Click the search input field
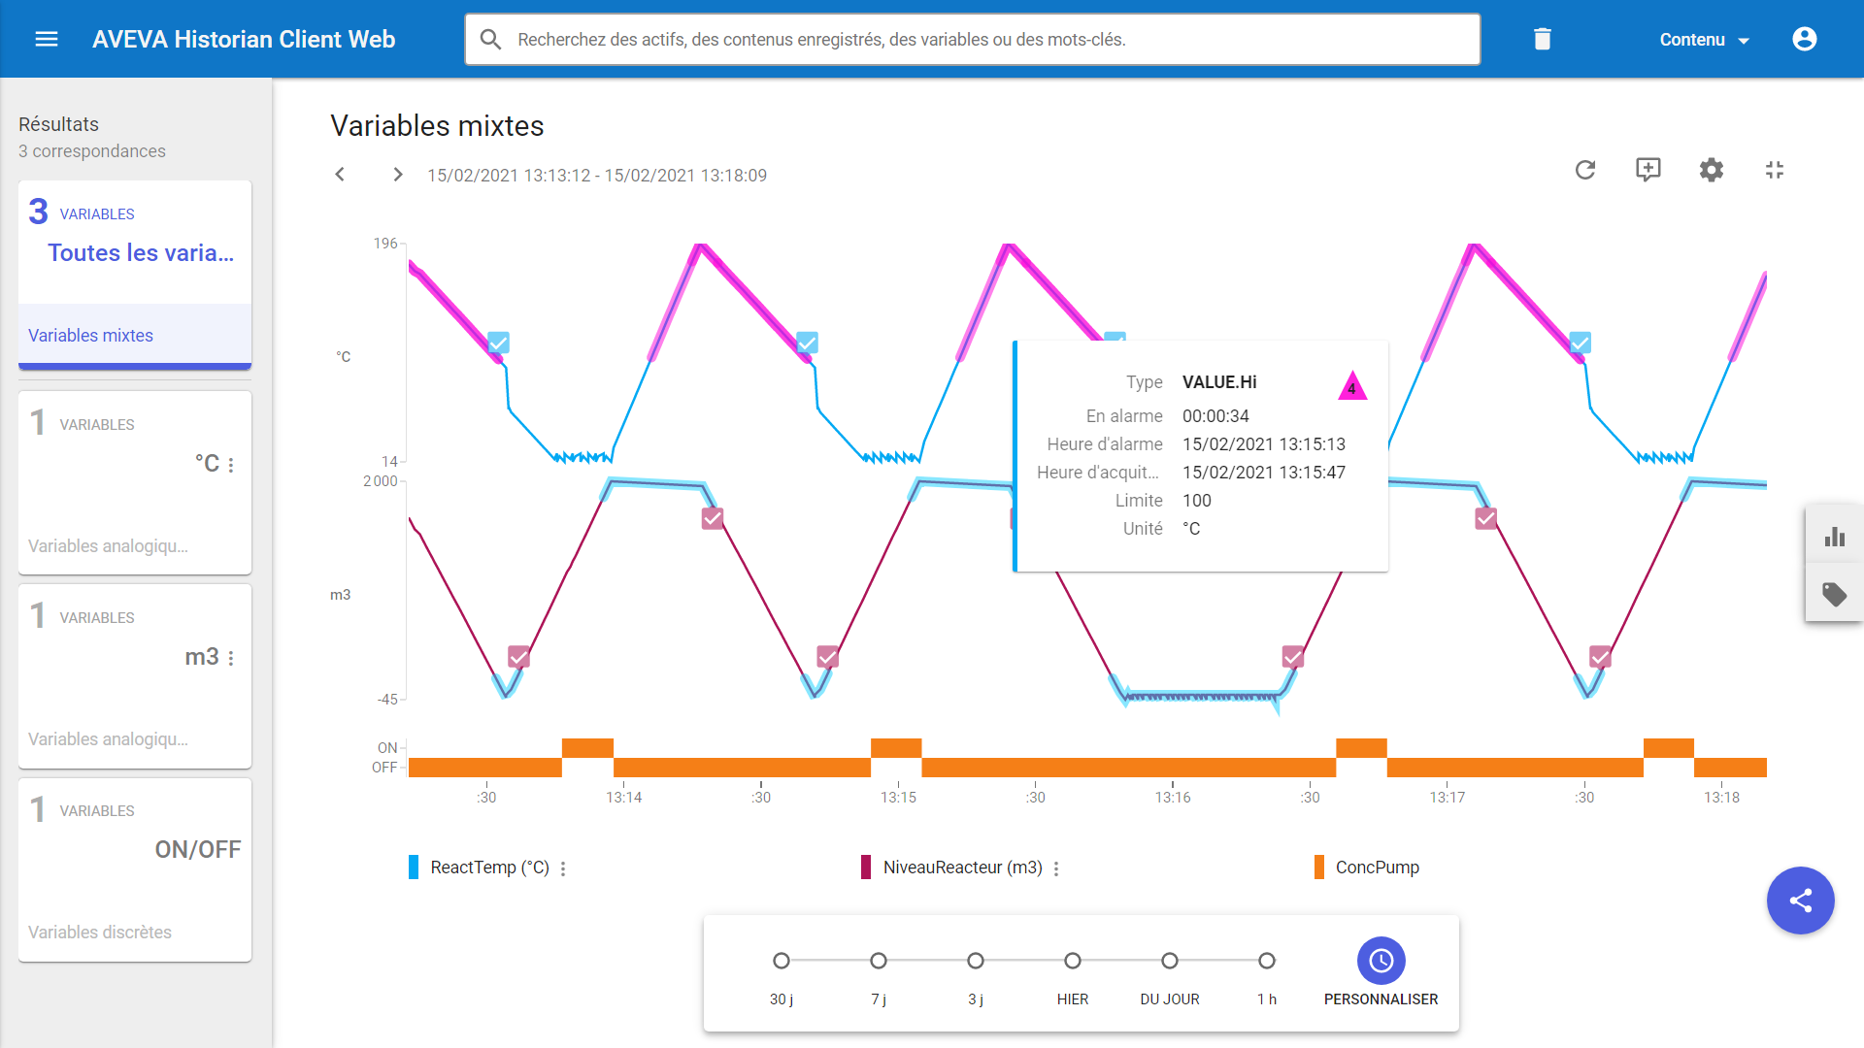The height and width of the screenshot is (1048, 1864). pos(973,39)
